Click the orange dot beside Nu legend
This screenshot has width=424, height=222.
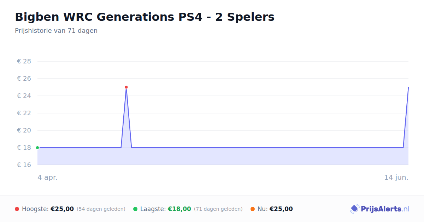click(x=253, y=209)
